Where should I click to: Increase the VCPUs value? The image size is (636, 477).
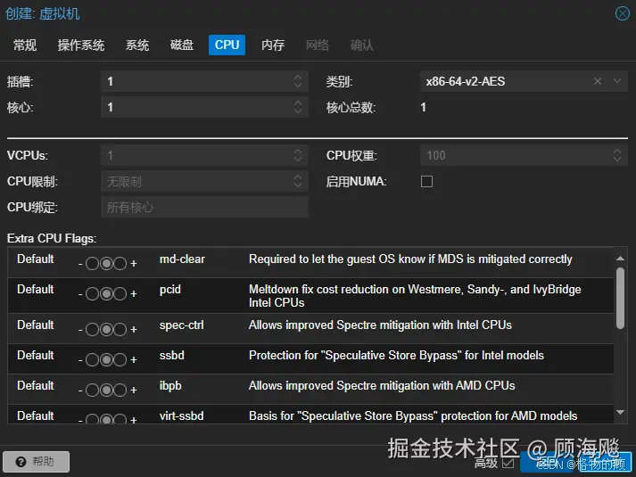coord(298,151)
